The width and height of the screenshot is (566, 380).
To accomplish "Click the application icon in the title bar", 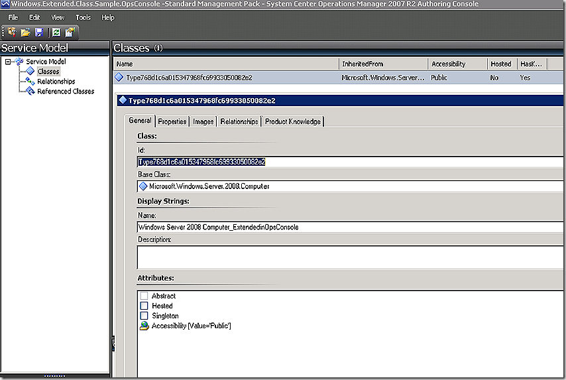I will pos(5,4).
